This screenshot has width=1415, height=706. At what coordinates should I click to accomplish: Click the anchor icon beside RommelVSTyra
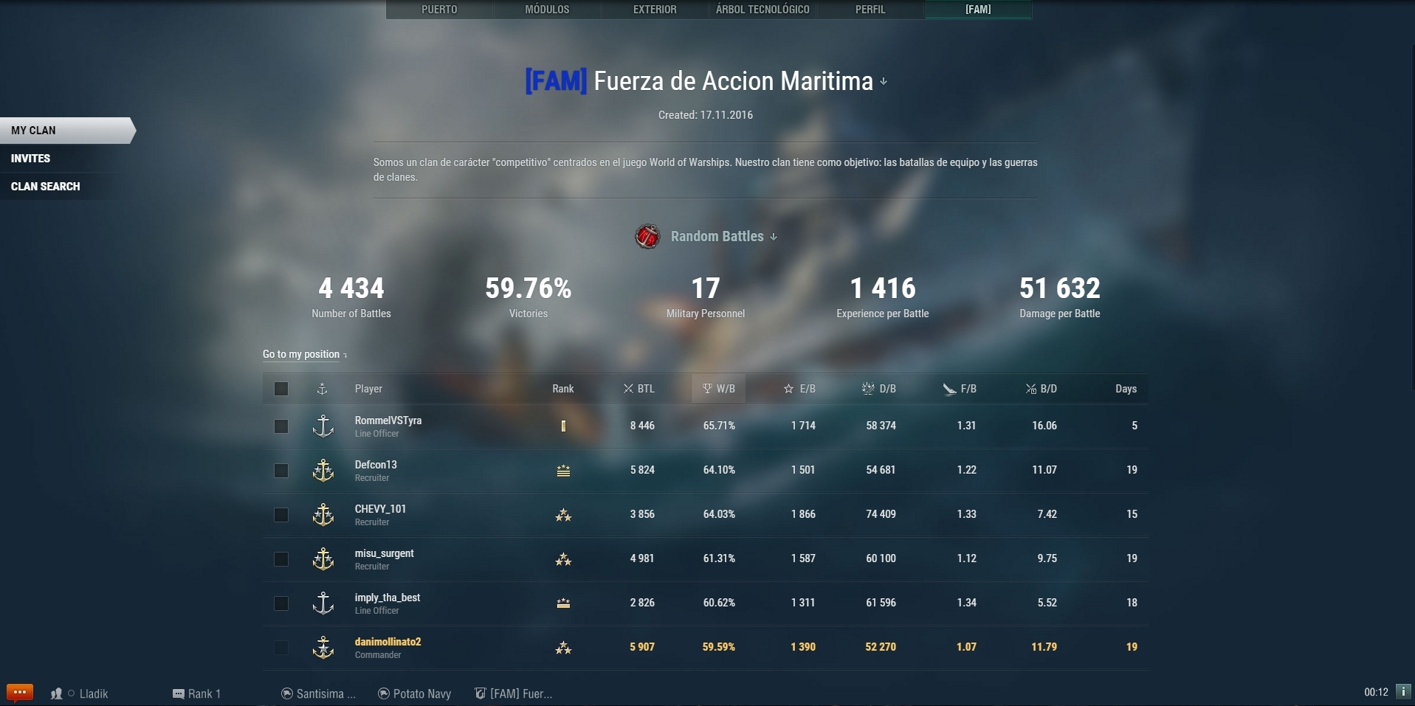click(323, 426)
